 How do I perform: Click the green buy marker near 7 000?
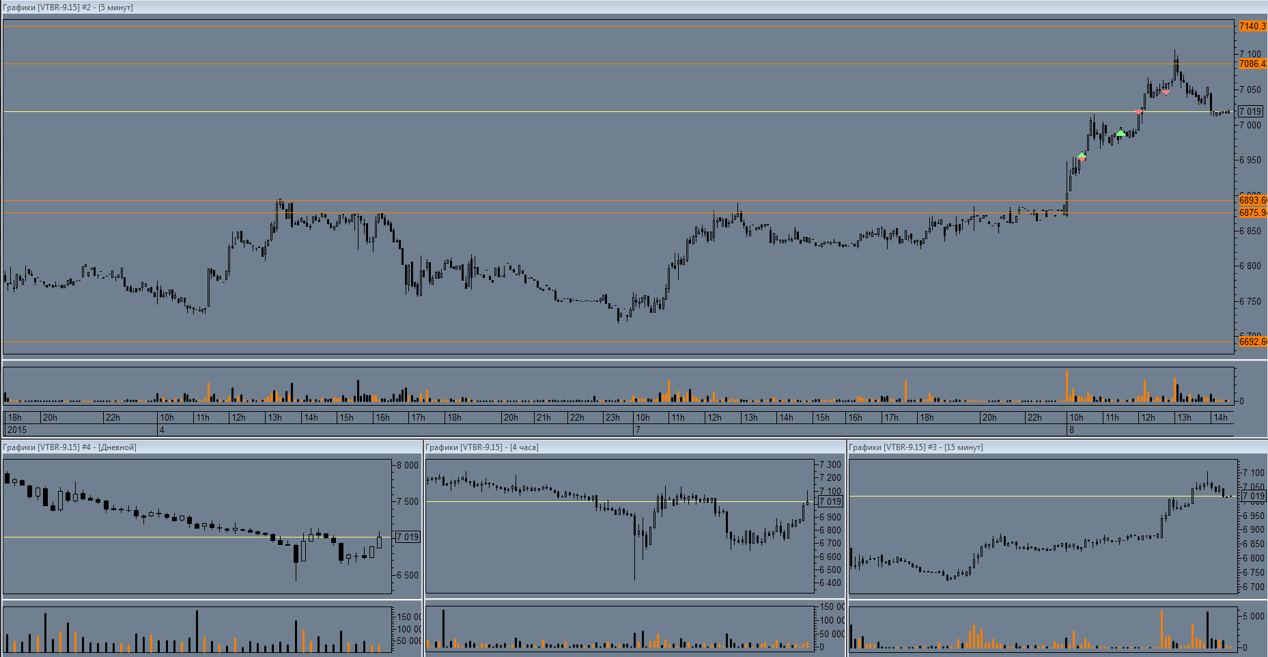click(1121, 133)
